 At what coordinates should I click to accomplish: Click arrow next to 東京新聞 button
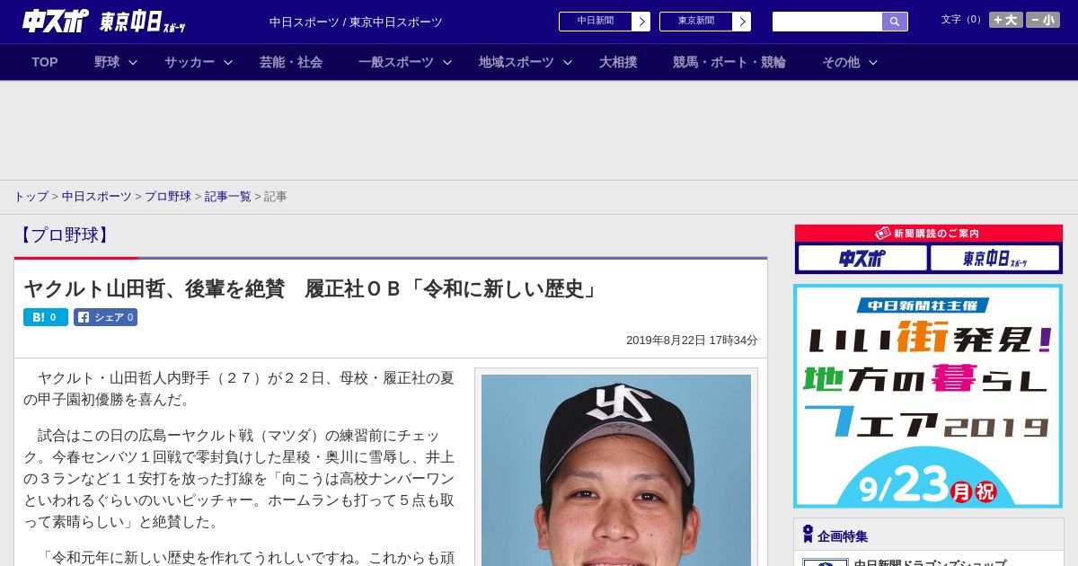click(x=742, y=22)
